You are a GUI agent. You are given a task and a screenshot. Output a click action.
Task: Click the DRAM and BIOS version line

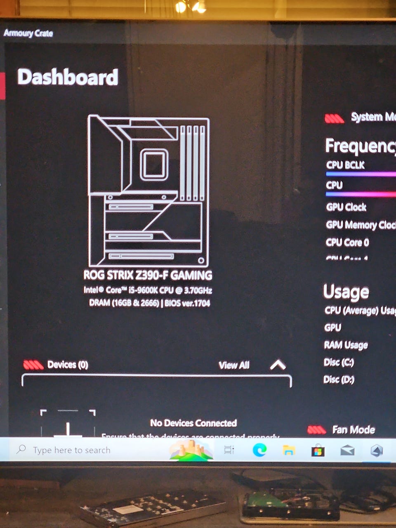[x=149, y=303]
